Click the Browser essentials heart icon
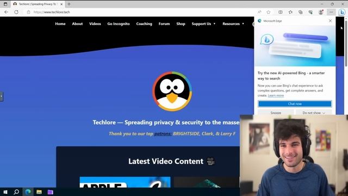Viewport: 348px width, 196px height. tap(310, 12)
